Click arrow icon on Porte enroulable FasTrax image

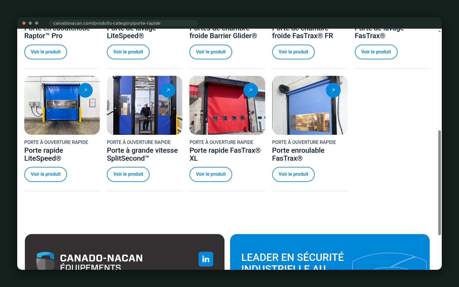333,90
